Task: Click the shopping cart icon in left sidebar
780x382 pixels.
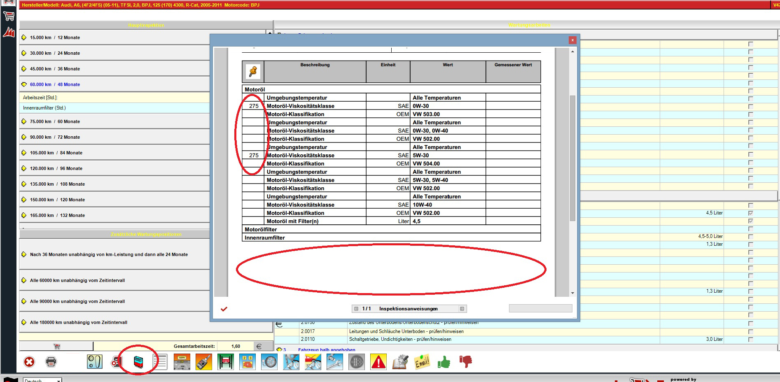Action: coord(9,16)
